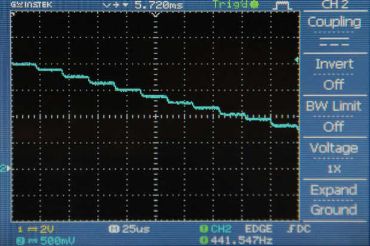Toggle the Invert Off setting

pyautogui.click(x=335, y=74)
